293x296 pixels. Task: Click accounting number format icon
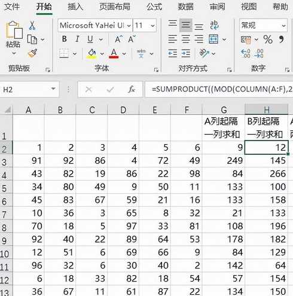tap(246, 39)
